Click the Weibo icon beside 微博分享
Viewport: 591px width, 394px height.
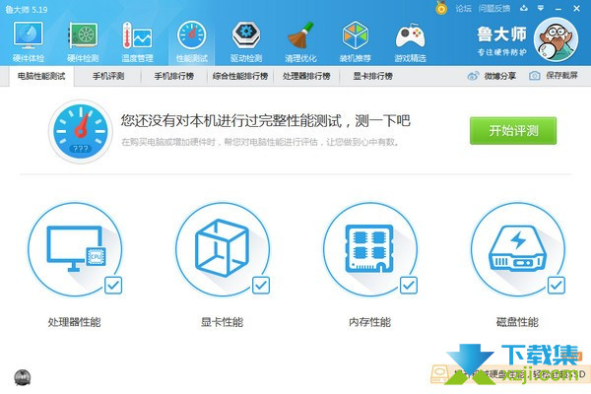click(473, 76)
